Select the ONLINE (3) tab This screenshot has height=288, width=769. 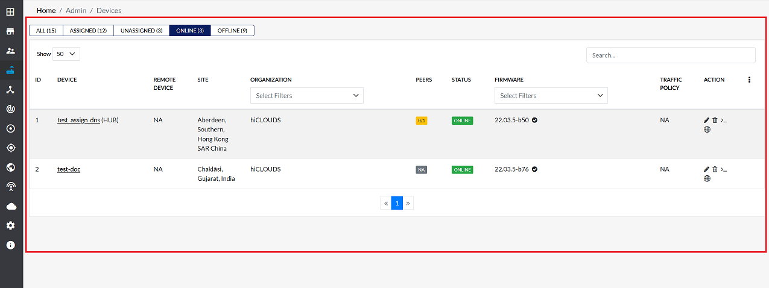click(190, 30)
